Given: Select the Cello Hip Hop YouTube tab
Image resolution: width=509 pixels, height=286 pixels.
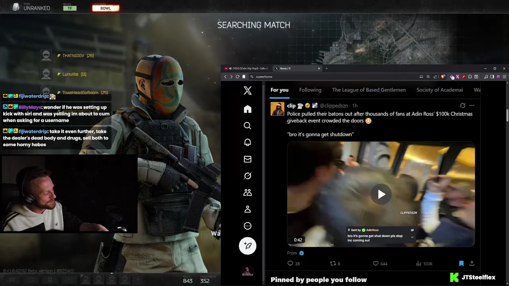Looking at the screenshot, I should pos(247,68).
